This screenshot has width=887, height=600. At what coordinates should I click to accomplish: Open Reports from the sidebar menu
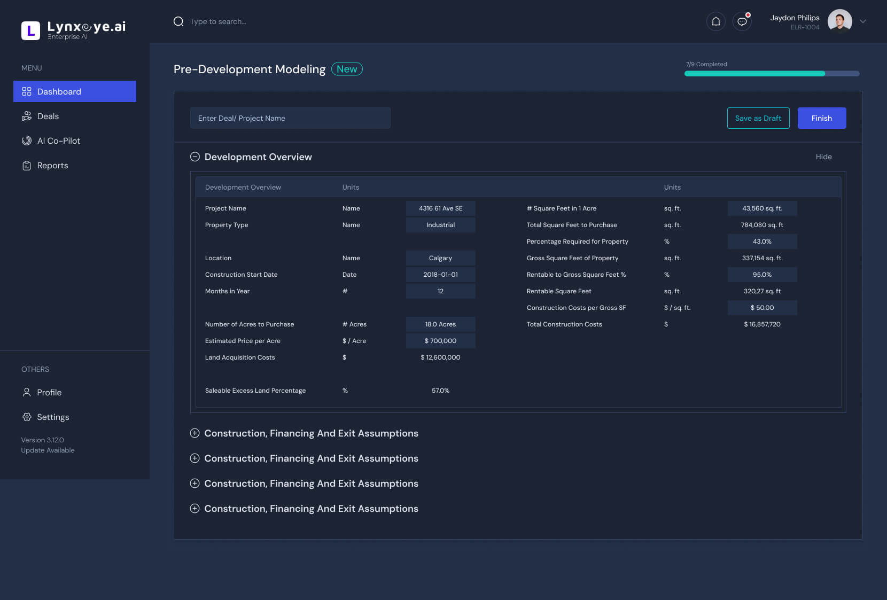click(52, 165)
